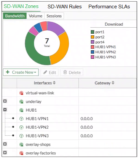This screenshot has width=138, height=158.
Task: Click the HUB1-VPN1 tunnel interface icon
Action: click(21, 119)
